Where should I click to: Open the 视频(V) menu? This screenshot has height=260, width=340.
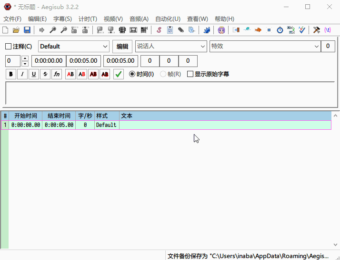click(x=113, y=19)
